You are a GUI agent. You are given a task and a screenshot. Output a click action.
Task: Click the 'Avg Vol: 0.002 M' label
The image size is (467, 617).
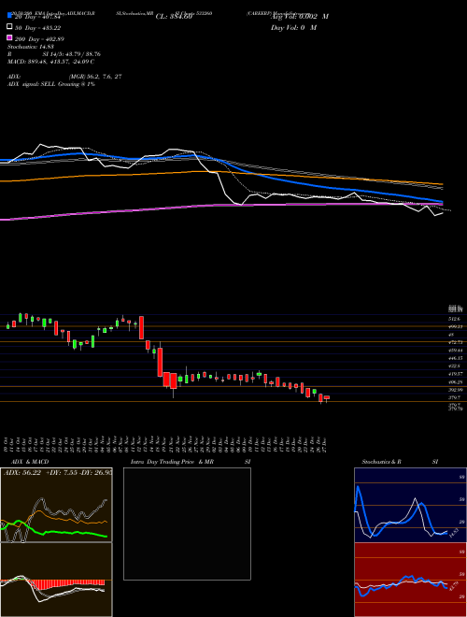point(300,17)
